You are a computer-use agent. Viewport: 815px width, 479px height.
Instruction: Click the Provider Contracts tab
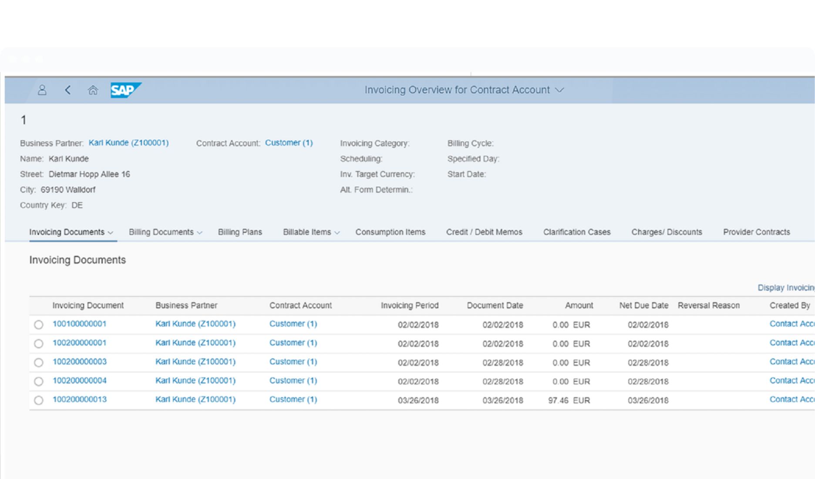pos(756,232)
